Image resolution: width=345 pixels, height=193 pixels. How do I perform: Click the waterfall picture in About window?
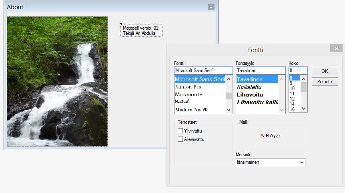(57, 81)
